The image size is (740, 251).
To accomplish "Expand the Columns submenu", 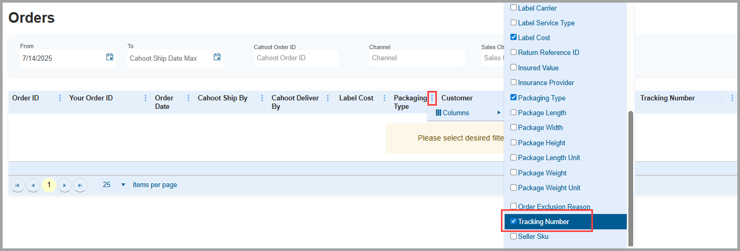I will 467,113.
